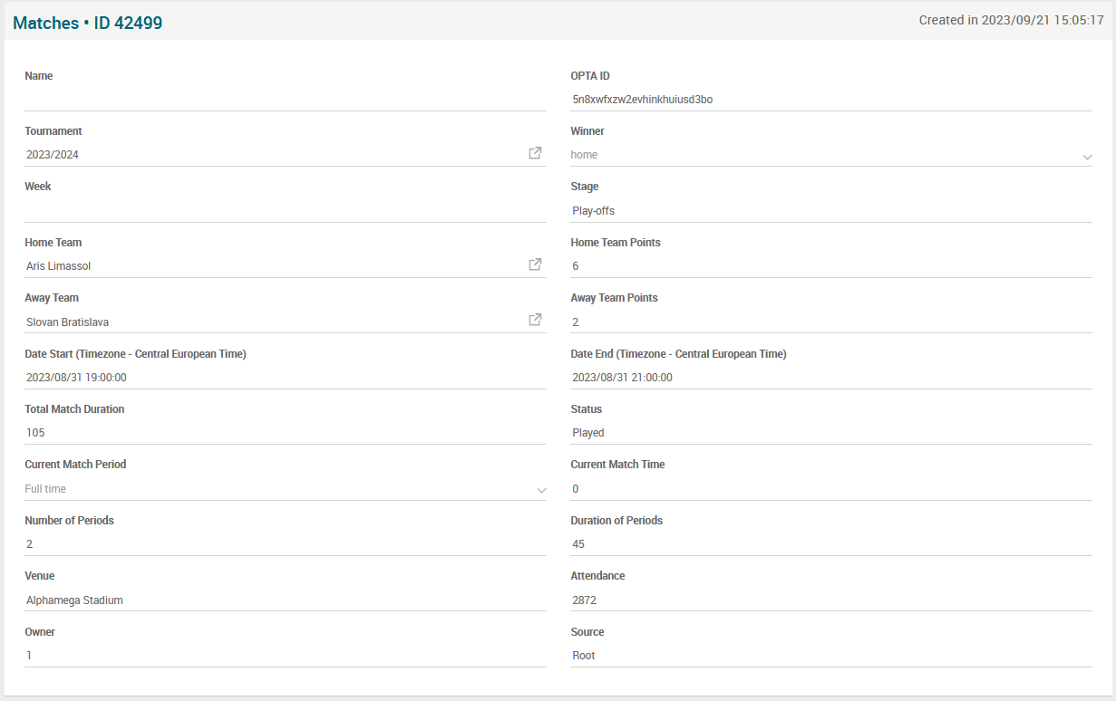
Task: Select the OPTA ID field
Action: click(830, 100)
